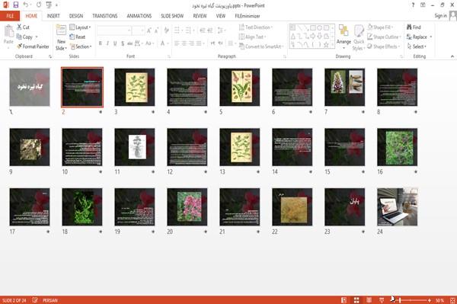Switch to Normal view icon in status bar
This screenshot has width=457, height=304.
tap(344, 300)
